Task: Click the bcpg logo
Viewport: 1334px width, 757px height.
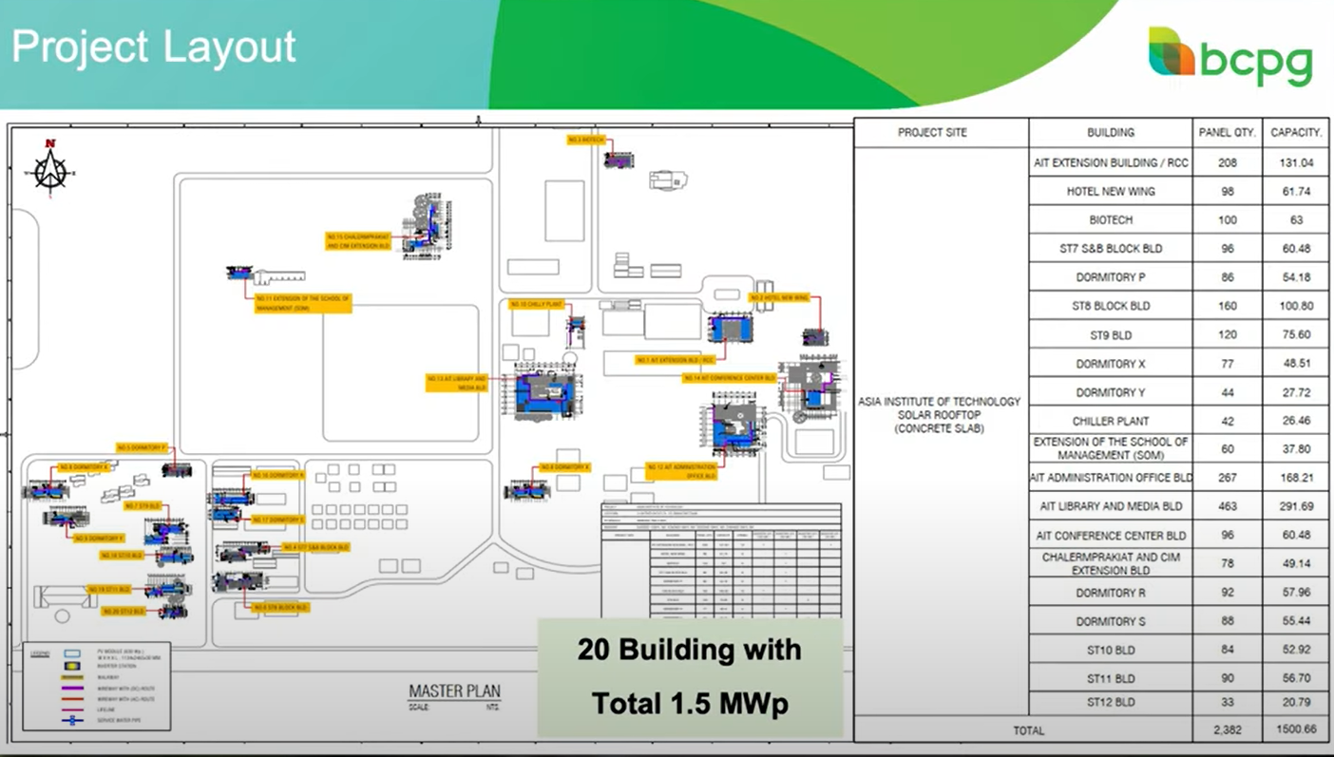Action: click(1229, 57)
